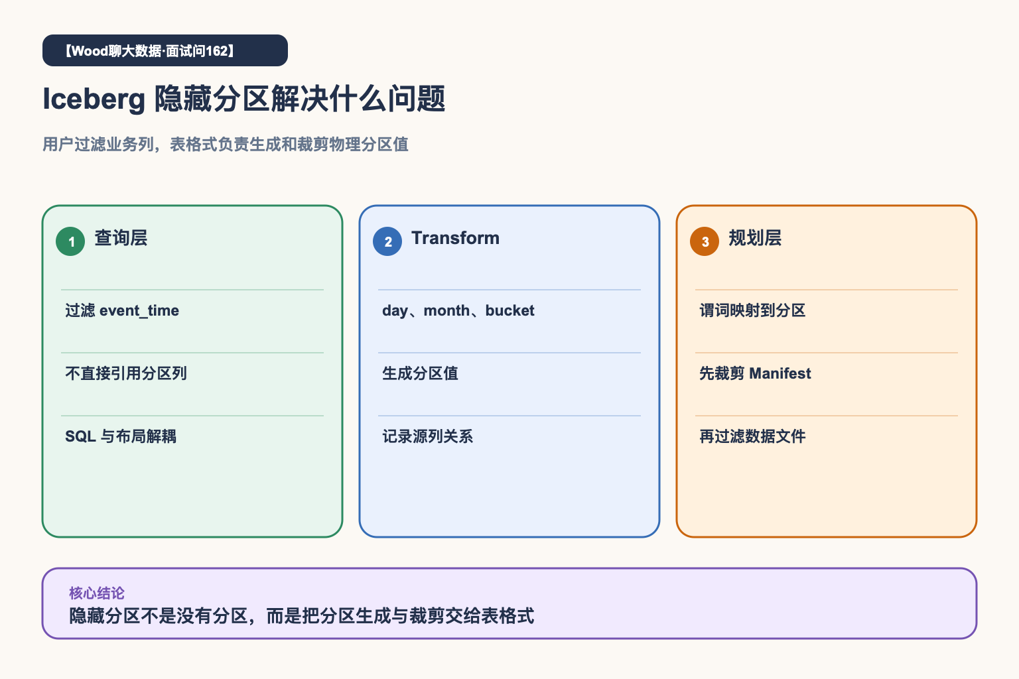The width and height of the screenshot is (1019, 679).
Task: Click the blue number 2 circle badge
Action: [387, 241]
